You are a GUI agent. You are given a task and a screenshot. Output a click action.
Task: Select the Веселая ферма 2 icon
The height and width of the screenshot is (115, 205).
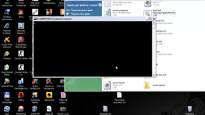tap(21, 26)
